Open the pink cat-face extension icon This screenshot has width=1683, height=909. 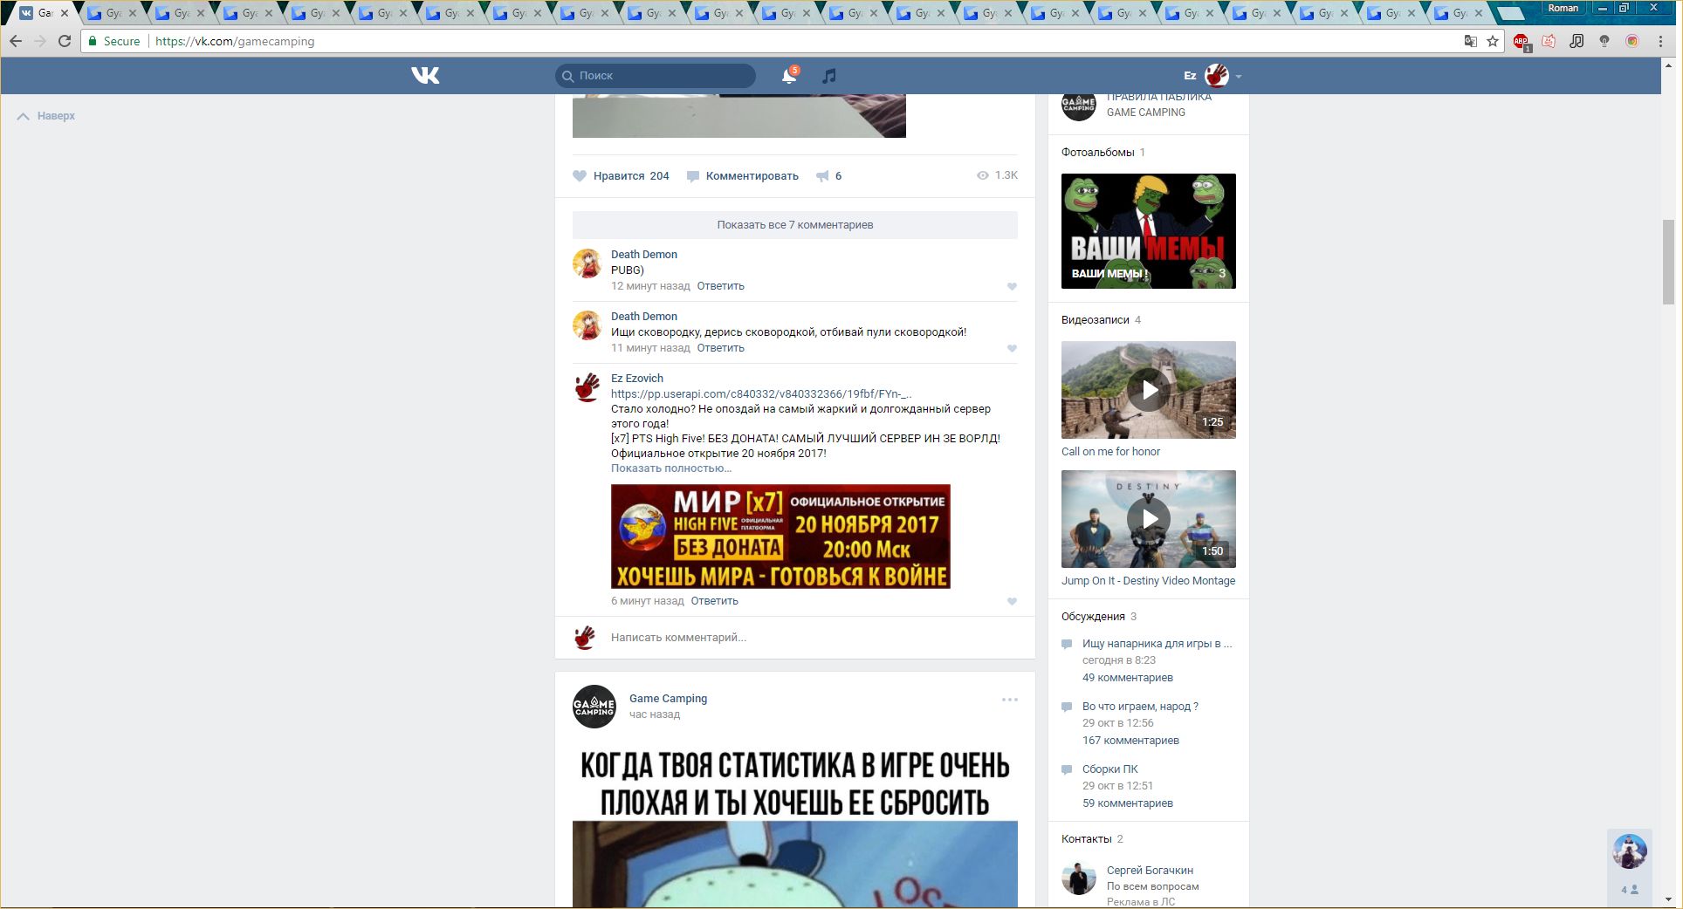click(x=1549, y=41)
